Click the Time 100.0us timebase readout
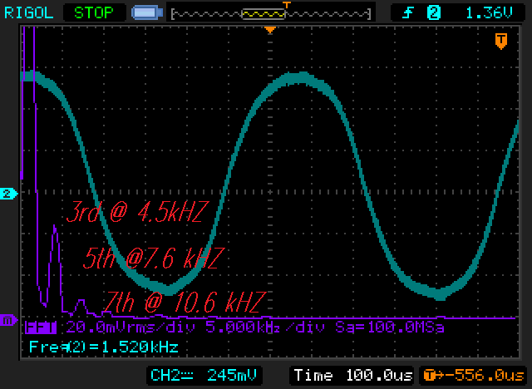 coord(352,376)
